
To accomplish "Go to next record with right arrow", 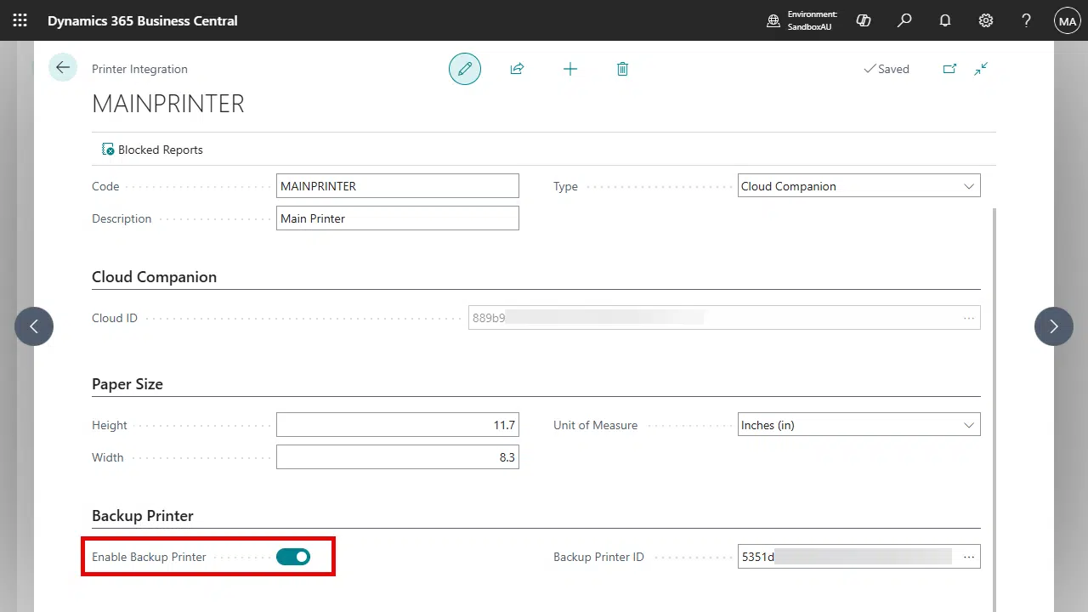I will point(1054,326).
